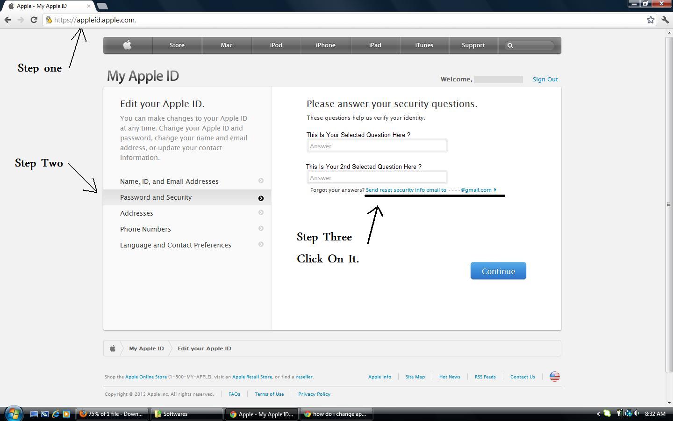Click the Apple logo in the navigation bar
This screenshot has height=421, width=673.
128,45
